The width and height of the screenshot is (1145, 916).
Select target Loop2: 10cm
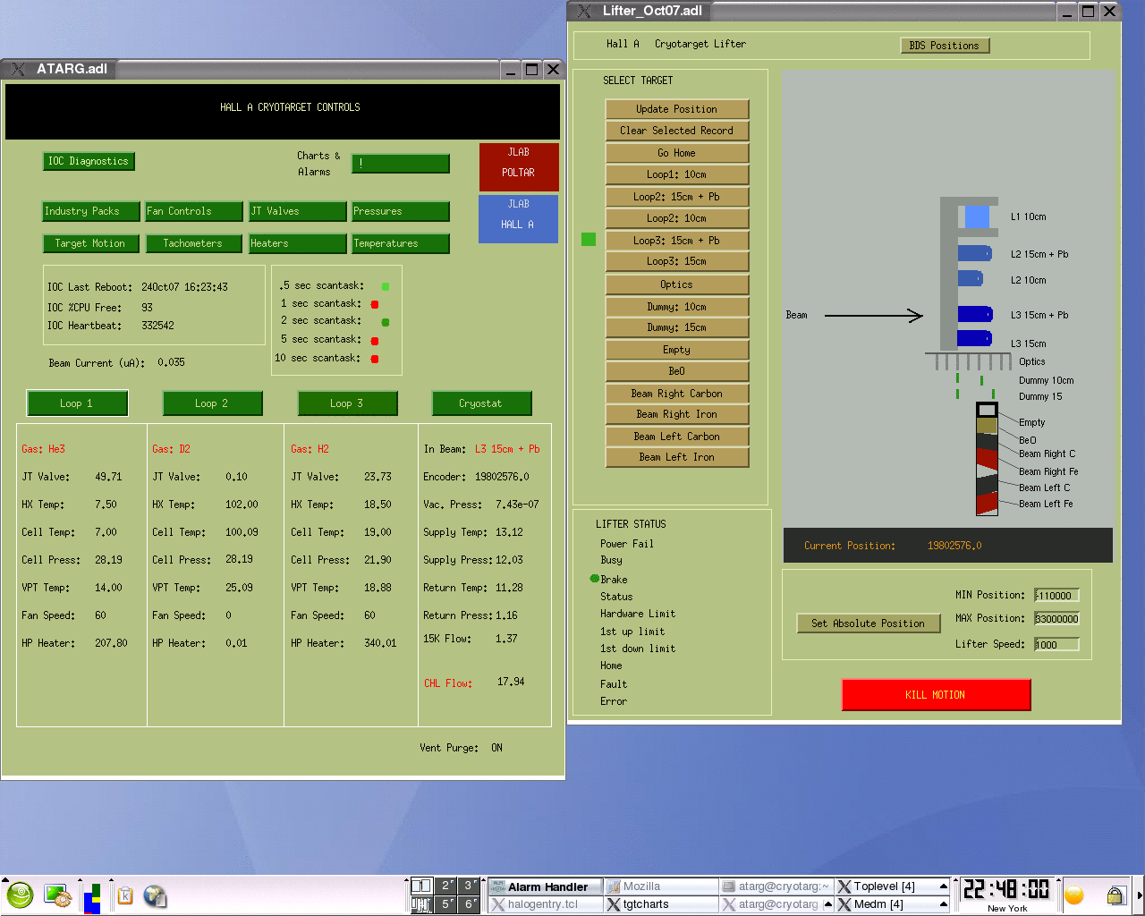[x=677, y=218]
